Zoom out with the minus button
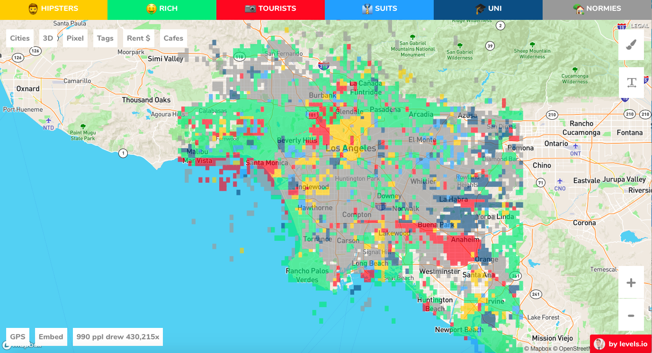 pyautogui.click(x=631, y=315)
